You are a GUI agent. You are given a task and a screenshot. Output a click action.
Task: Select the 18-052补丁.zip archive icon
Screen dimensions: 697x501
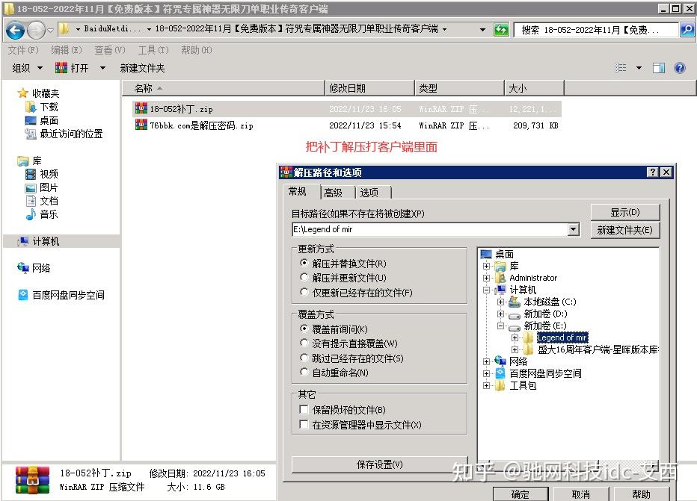tap(141, 108)
